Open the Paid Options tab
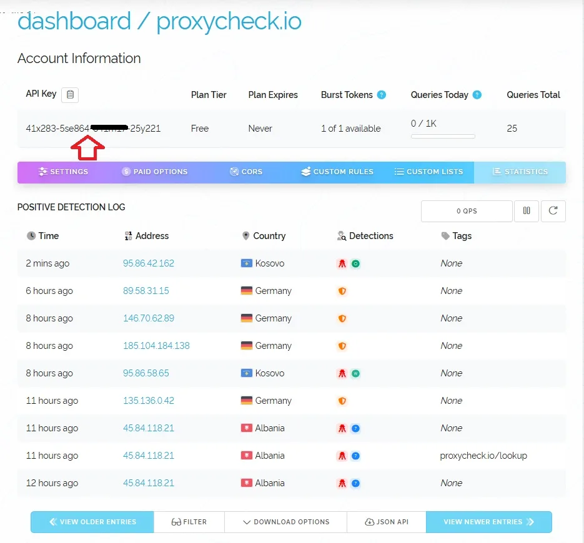Image resolution: width=584 pixels, height=543 pixels. click(x=154, y=172)
